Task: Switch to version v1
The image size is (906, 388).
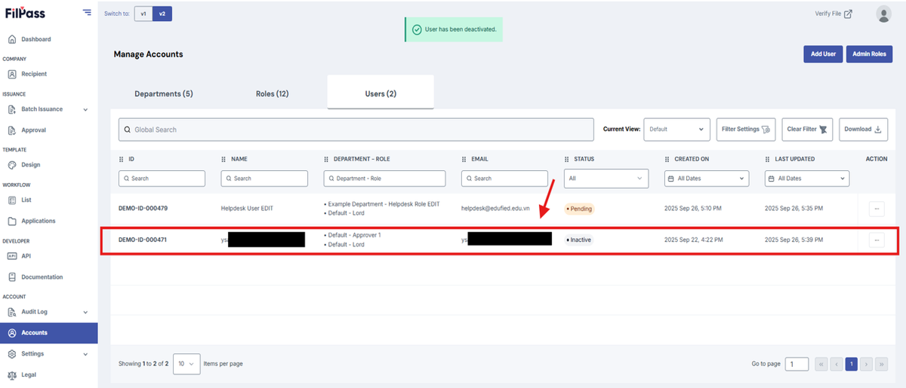Action: click(x=143, y=14)
